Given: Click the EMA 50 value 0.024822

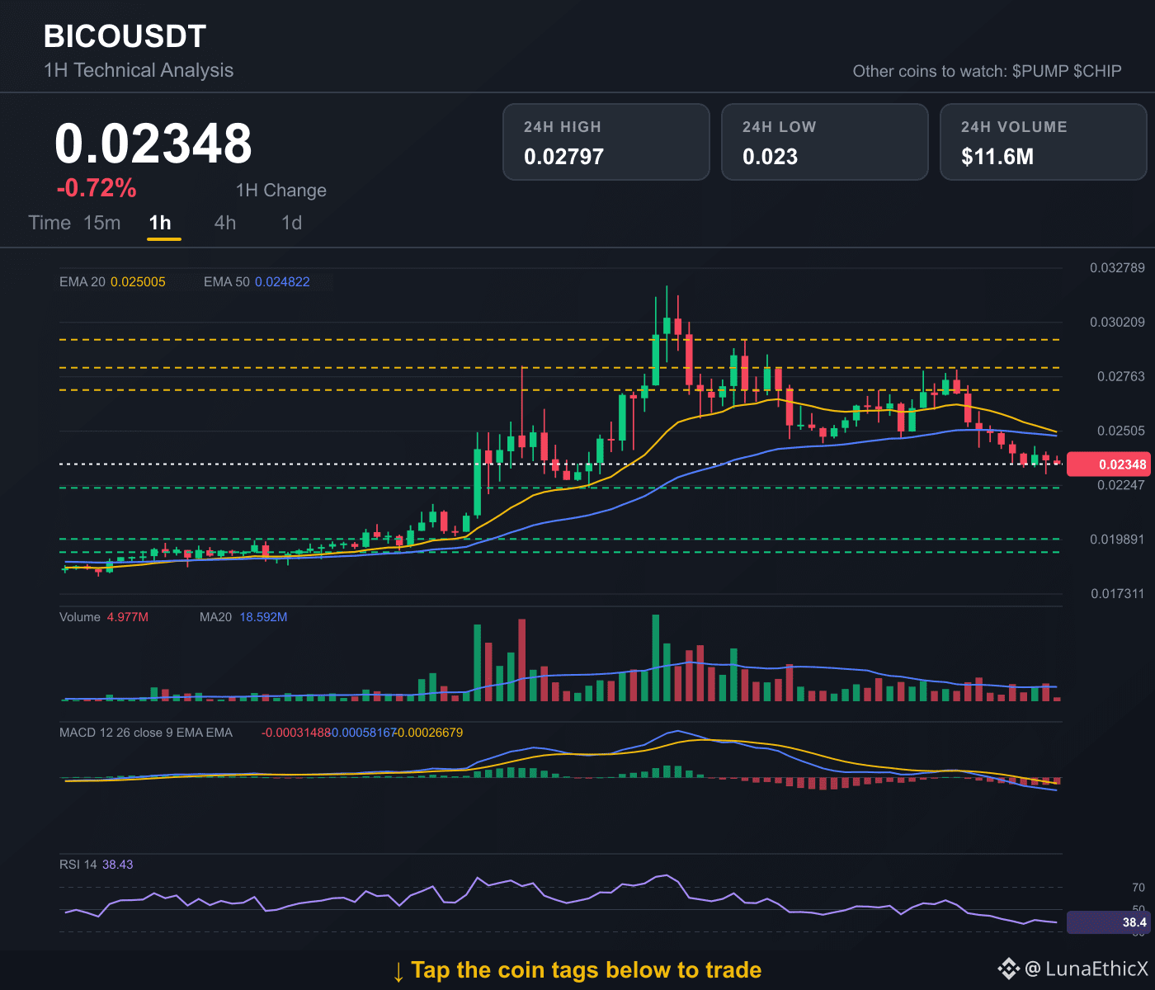Looking at the screenshot, I should 282,282.
